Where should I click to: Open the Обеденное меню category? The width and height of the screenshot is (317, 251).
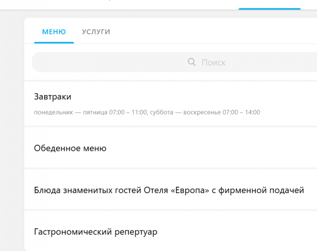pos(171,148)
